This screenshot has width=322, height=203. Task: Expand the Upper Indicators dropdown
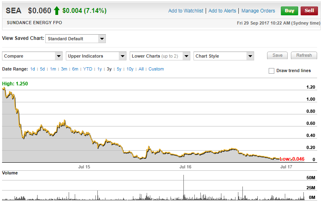(97, 56)
